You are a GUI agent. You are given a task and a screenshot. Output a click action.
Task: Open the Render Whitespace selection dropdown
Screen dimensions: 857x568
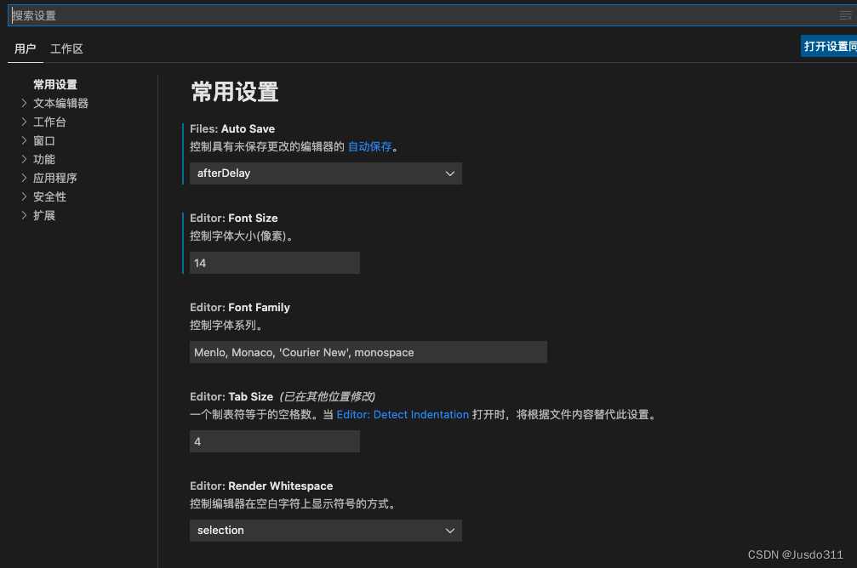click(326, 531)
